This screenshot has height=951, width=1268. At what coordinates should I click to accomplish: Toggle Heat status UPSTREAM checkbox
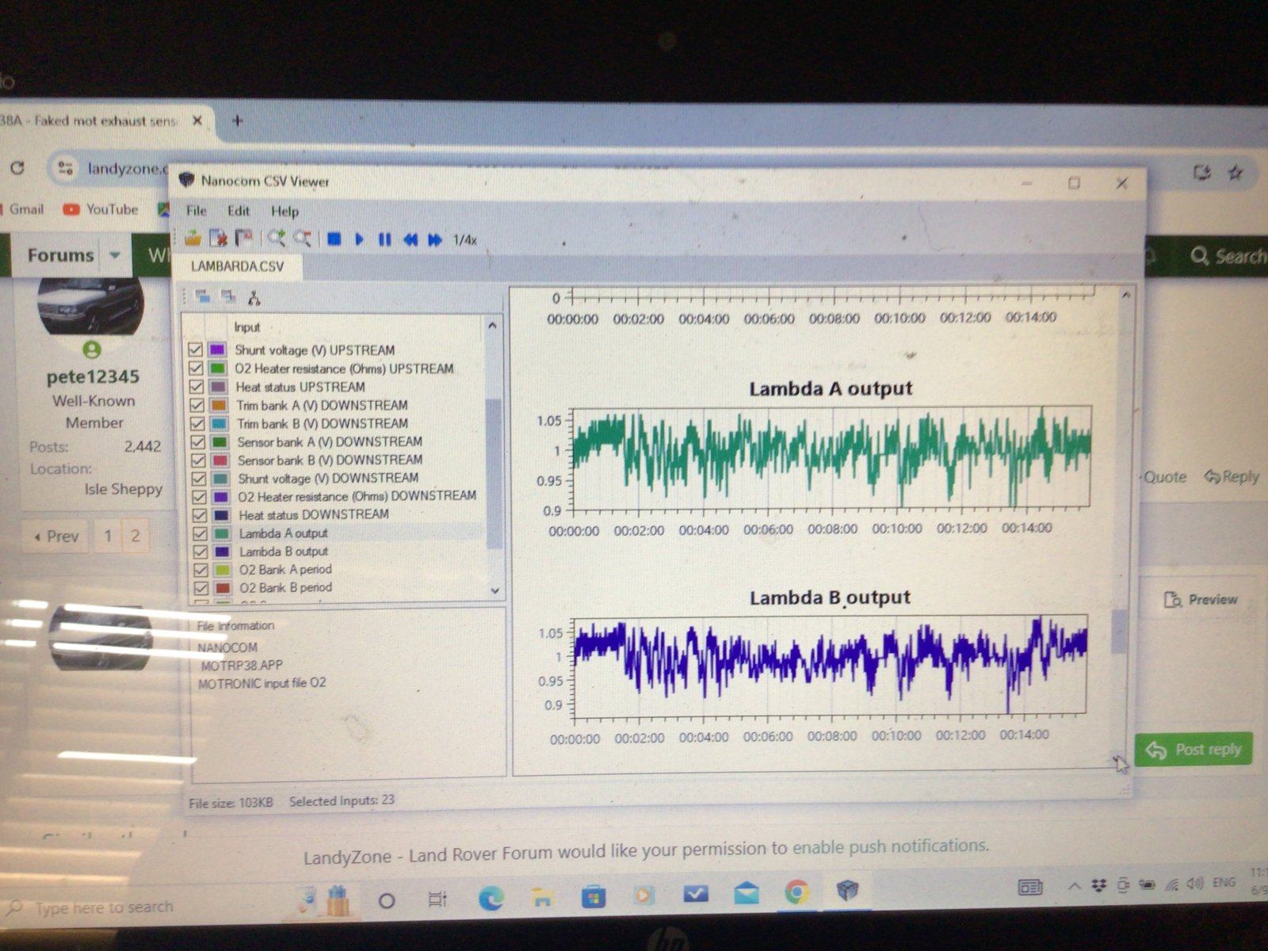[x=197, y=387]
